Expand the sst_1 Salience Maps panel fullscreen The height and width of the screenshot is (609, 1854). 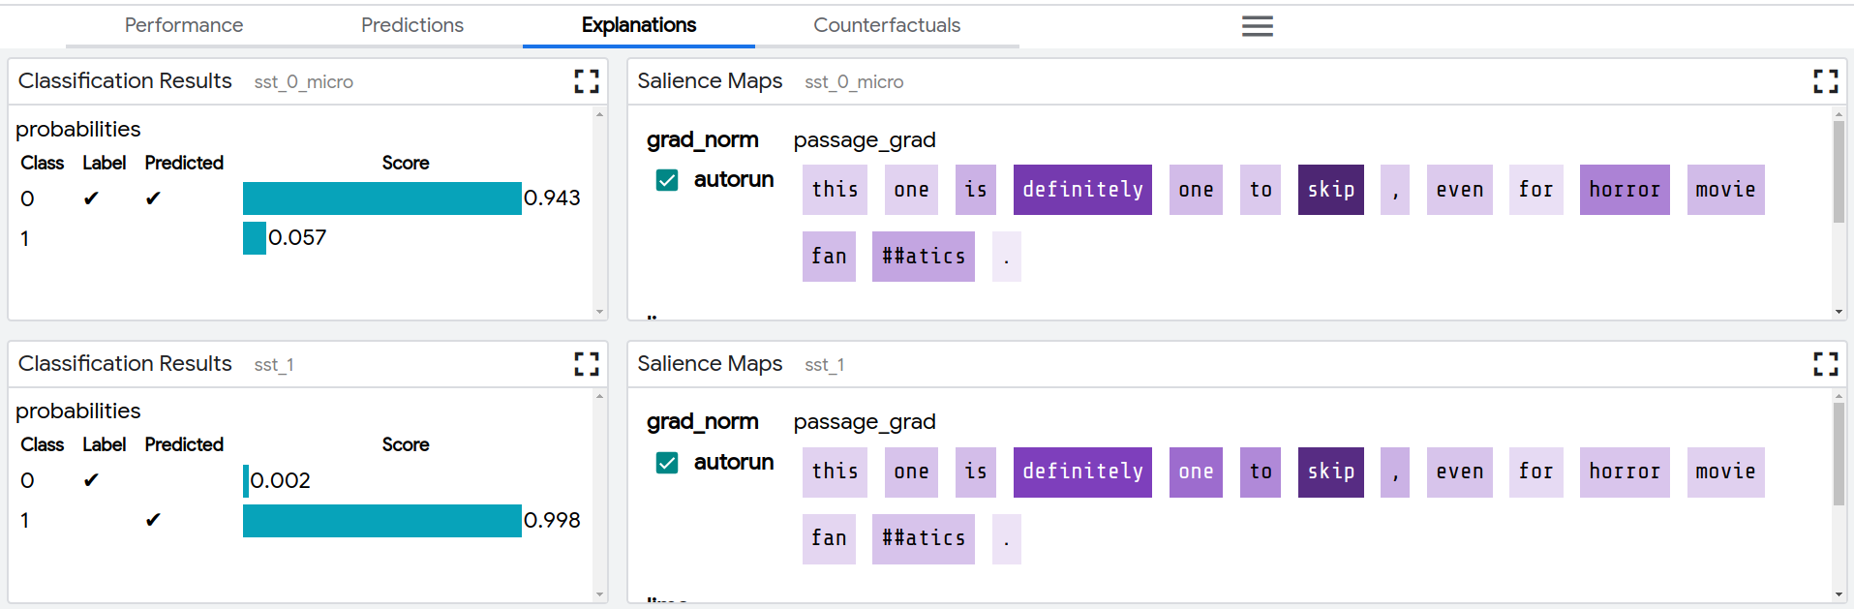click(x=1825, y=364)
